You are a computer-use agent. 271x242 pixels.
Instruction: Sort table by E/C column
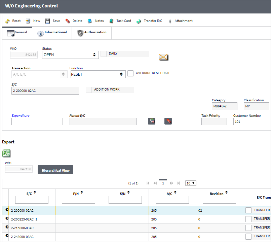[x=35, y=192]
